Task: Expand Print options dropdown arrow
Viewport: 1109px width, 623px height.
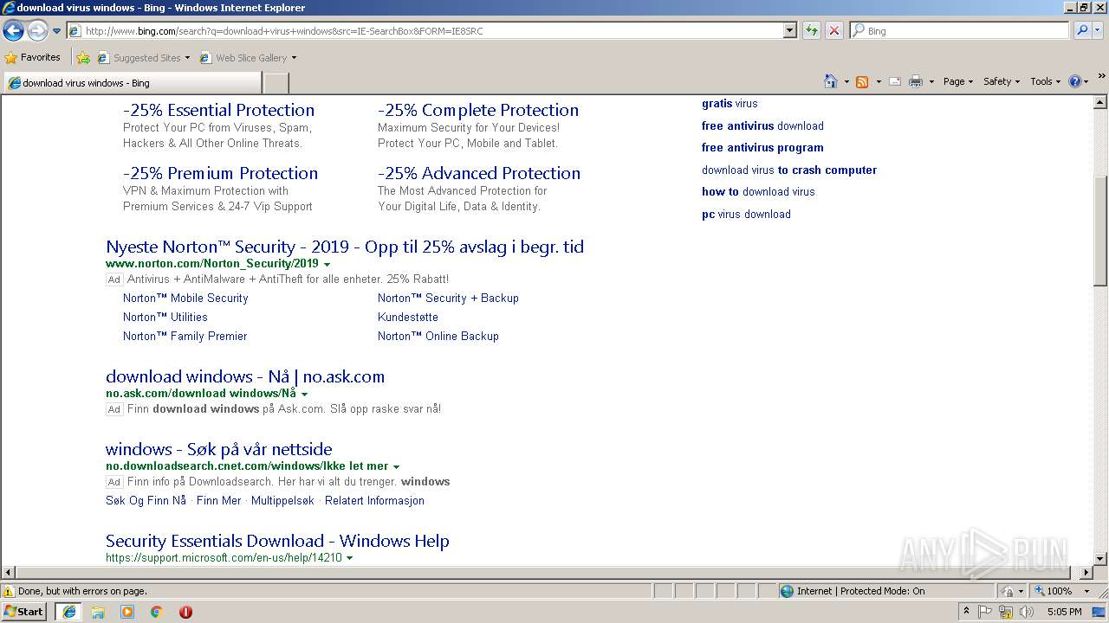Action: point(931,81)
